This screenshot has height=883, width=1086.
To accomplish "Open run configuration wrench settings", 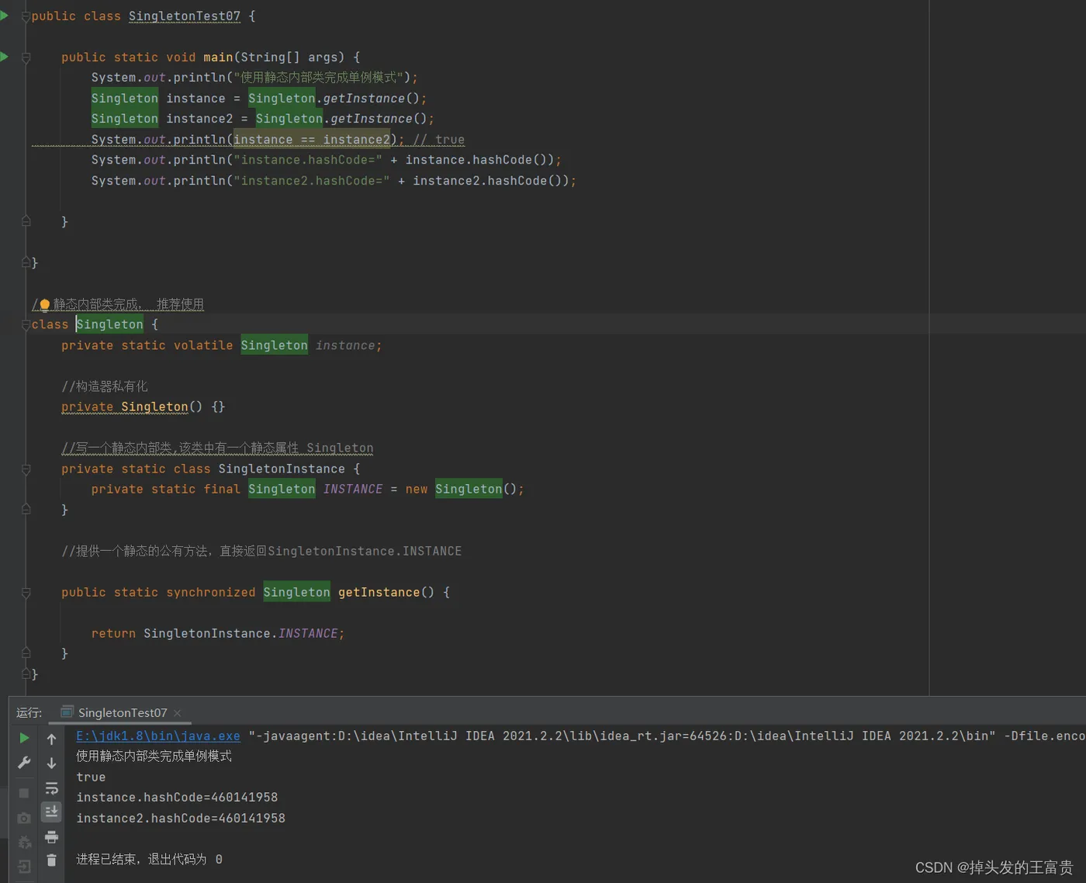I will 24,763.
